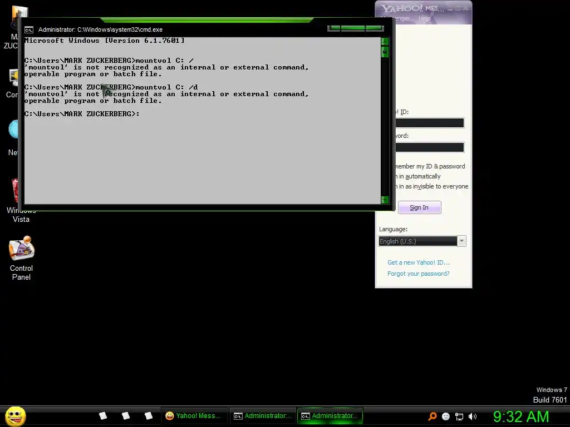Toggle Remember my ID & password option
Image resolution: width=570 pixels, height=427 pixels.
click(430, 166)
